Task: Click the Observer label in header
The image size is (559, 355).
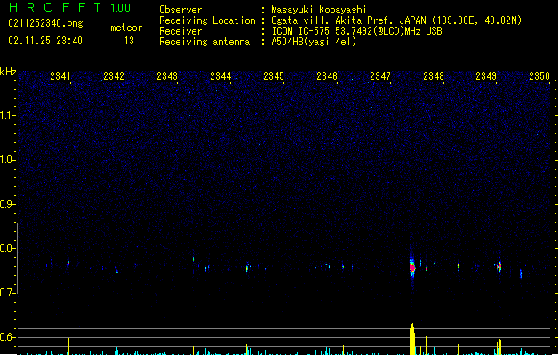Action: 180,10
